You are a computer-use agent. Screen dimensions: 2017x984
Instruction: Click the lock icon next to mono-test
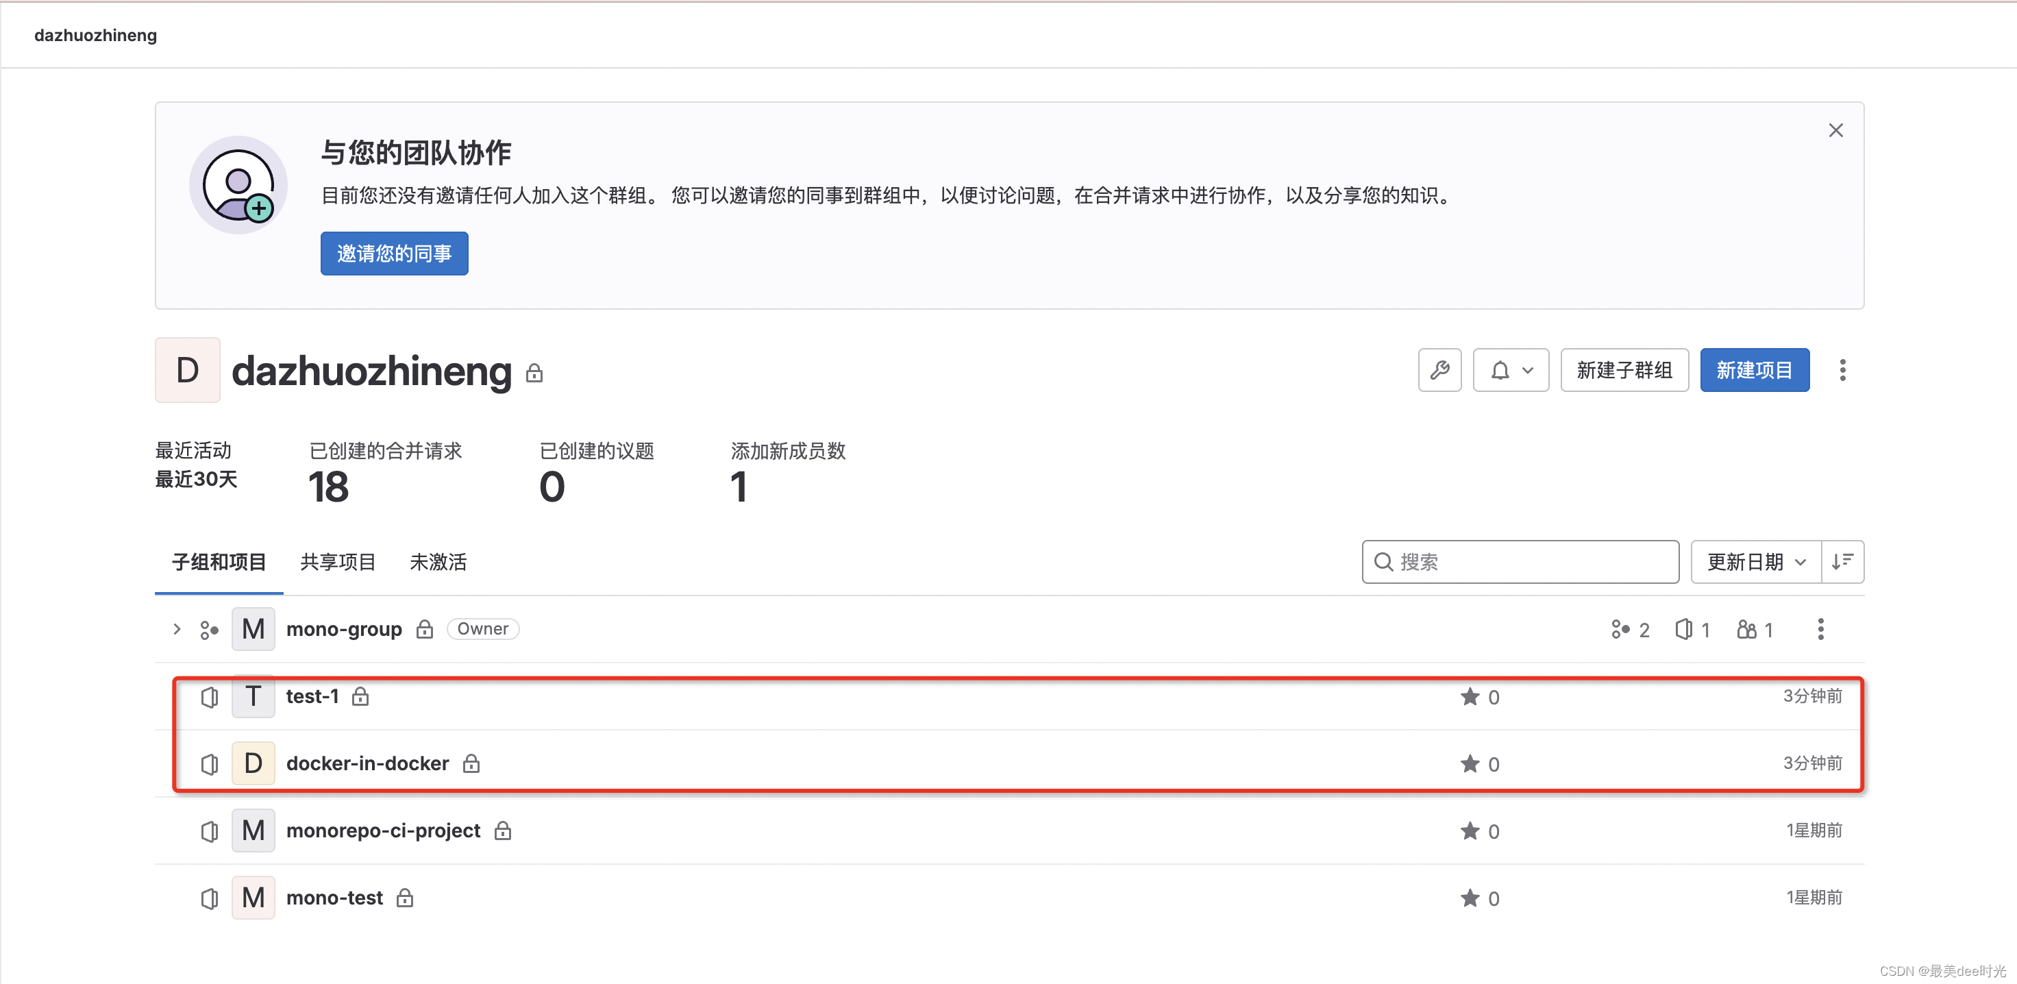(405, 898)
